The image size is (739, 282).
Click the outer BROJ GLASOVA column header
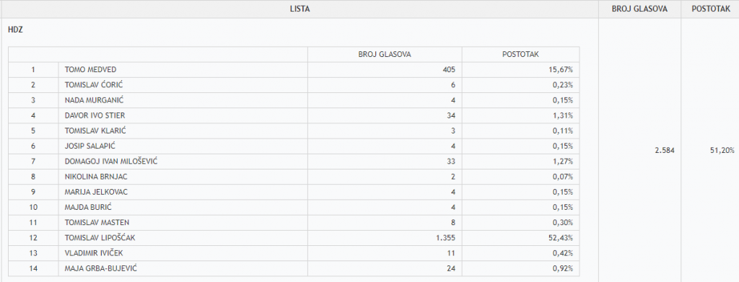[639, 9]
